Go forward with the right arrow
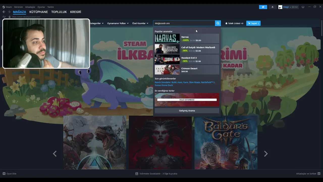323x182 pixels. coord(9,12)
